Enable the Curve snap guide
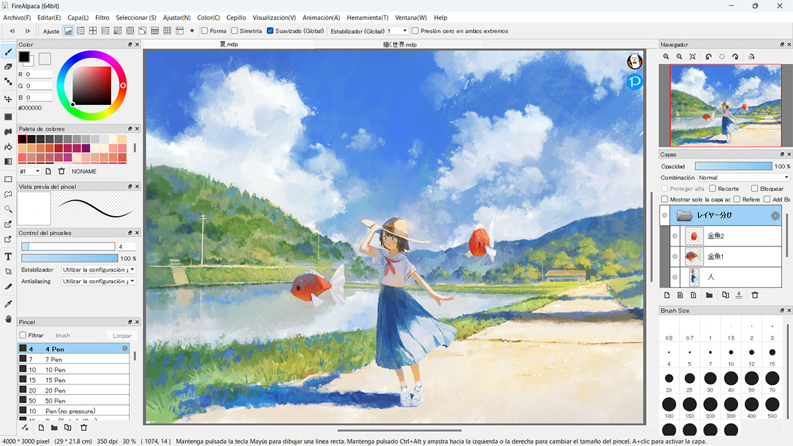793x446 pixels. coord(142,31)
